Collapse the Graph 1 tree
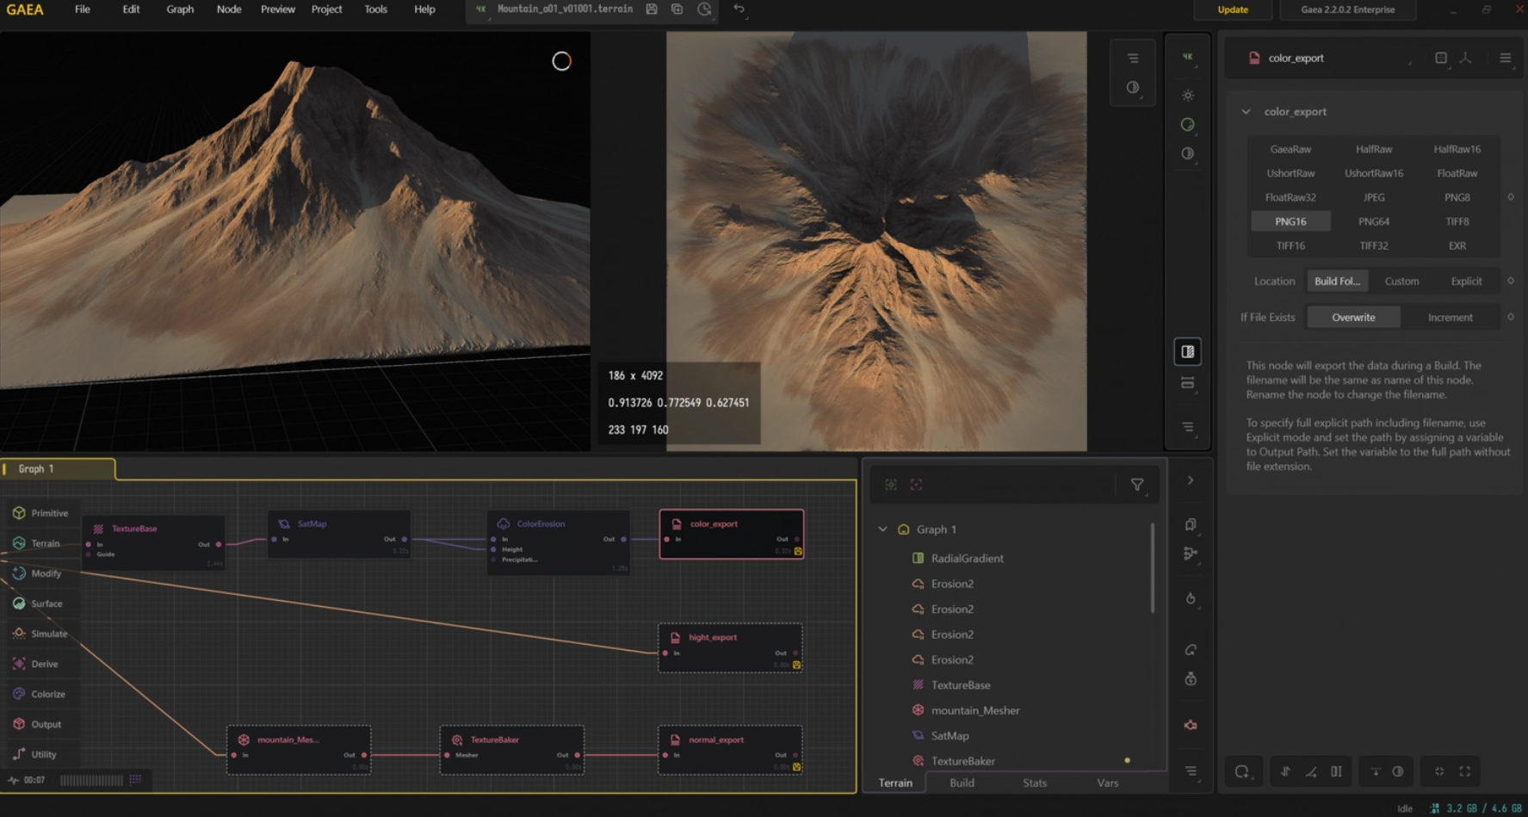Screen dimensions: 1528x817 883,529
